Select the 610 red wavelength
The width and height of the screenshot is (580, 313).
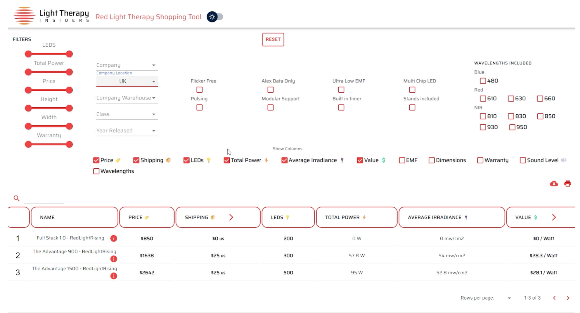click(x=483, y=99)
